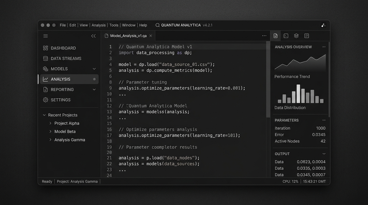Expand the Reporting dropdown chevron

tap(94, 90)
